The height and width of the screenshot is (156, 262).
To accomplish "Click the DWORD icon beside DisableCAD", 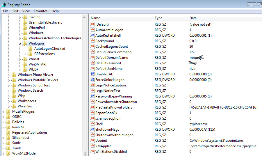I will pyautogui.click(x=92, y=74).
